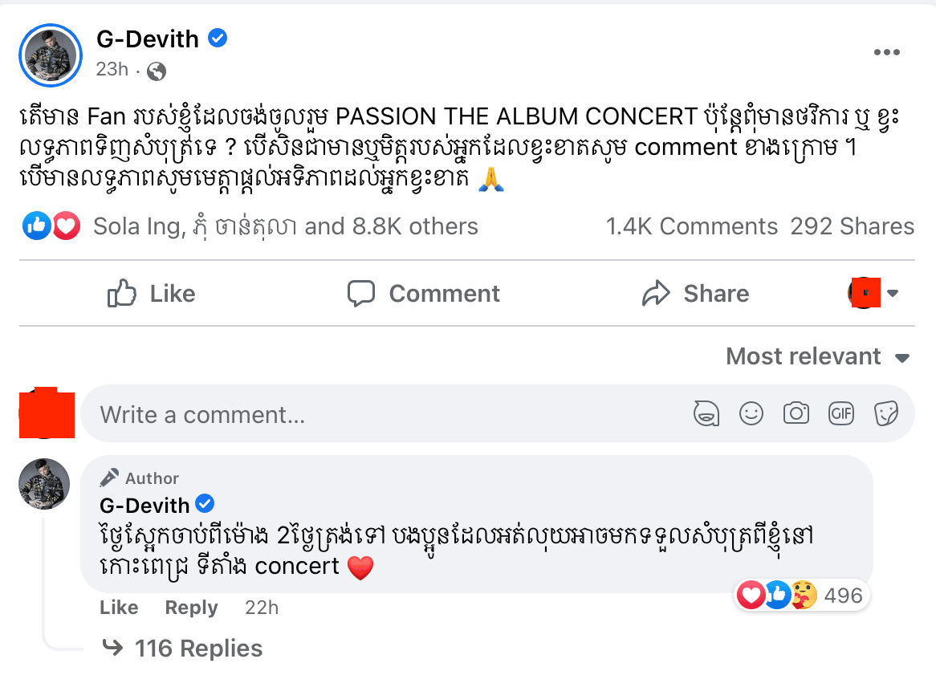Open G-Devith's profile picture on the post

(x=51, y=53)
